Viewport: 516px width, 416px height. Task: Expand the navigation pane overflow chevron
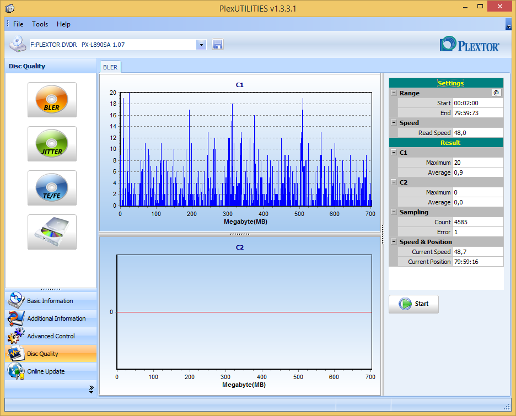(91, 390)
